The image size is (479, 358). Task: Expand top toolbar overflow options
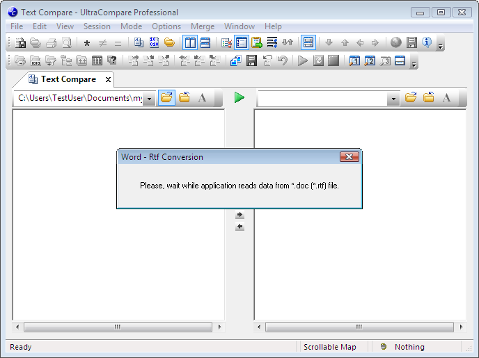tap(440, 46)
